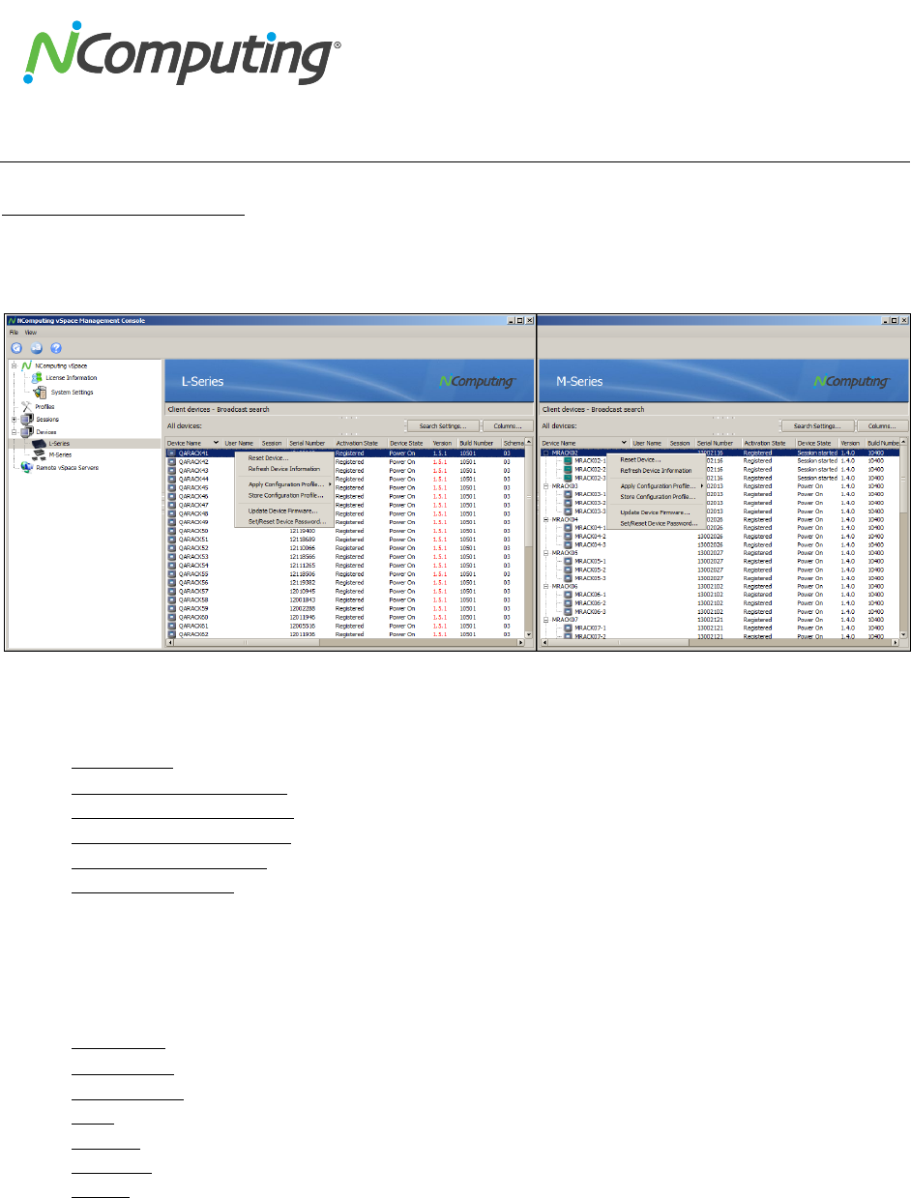
Task: Click the QARACK42 device icon
Action: pyautogui.click(x=172, y=461)
